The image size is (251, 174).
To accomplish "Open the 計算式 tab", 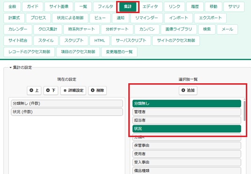I will 14,18.
